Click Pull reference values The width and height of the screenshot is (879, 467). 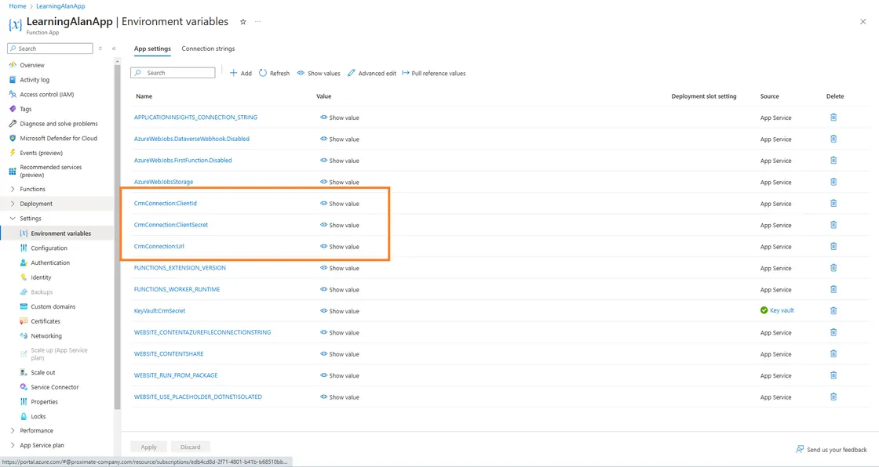(x=434, y=74)
